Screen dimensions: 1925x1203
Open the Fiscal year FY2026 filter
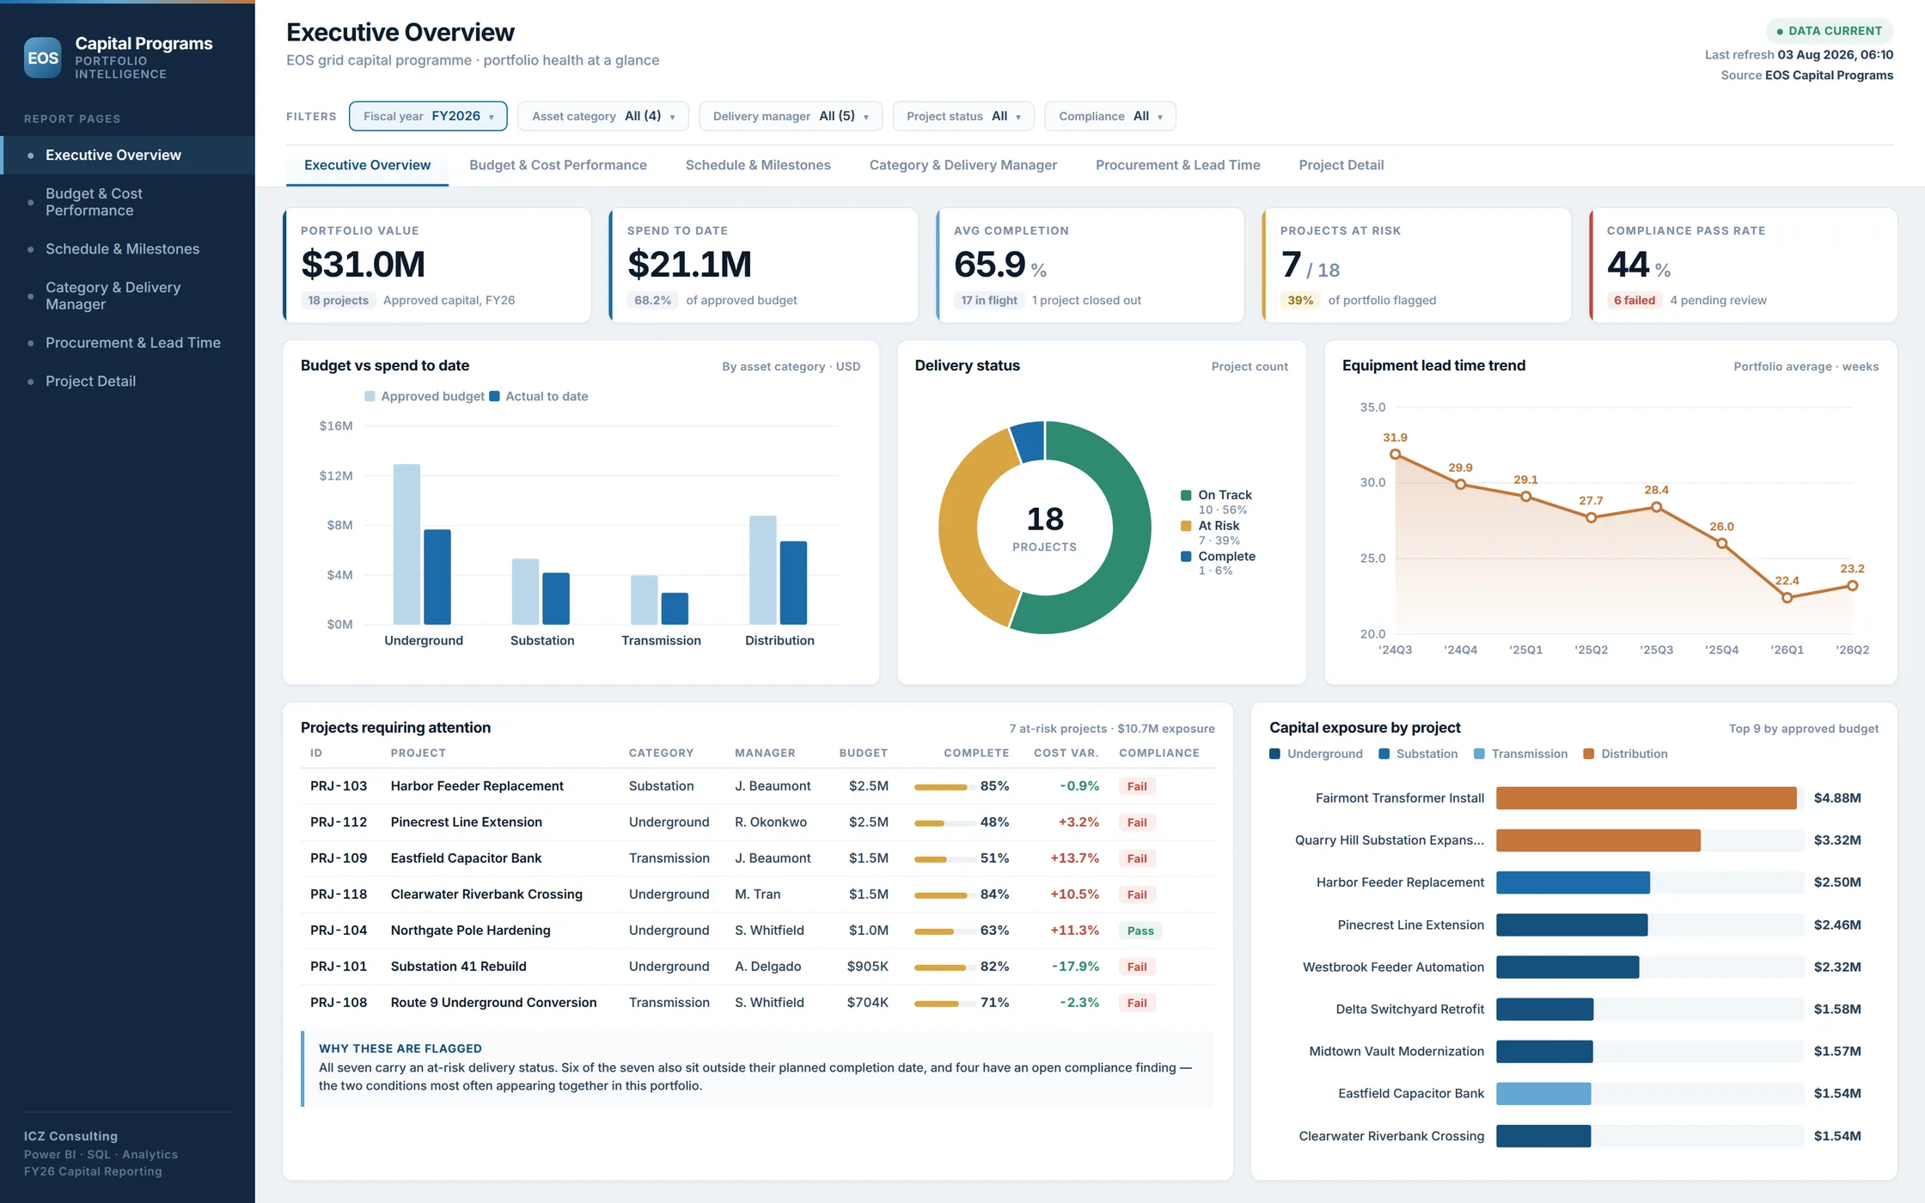pos(428,116)
